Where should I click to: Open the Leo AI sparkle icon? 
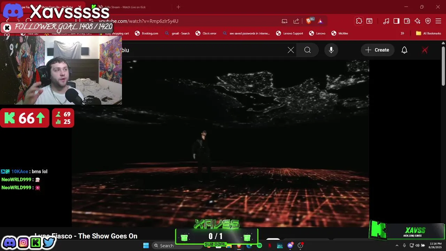tap(417, 21)
